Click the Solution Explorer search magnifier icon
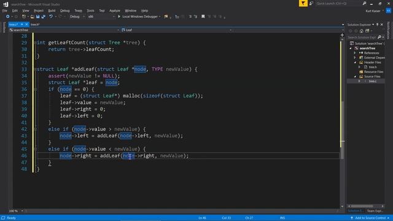This screenshot has width=393, height=221. pyautogui.click(x=379, y=37)
